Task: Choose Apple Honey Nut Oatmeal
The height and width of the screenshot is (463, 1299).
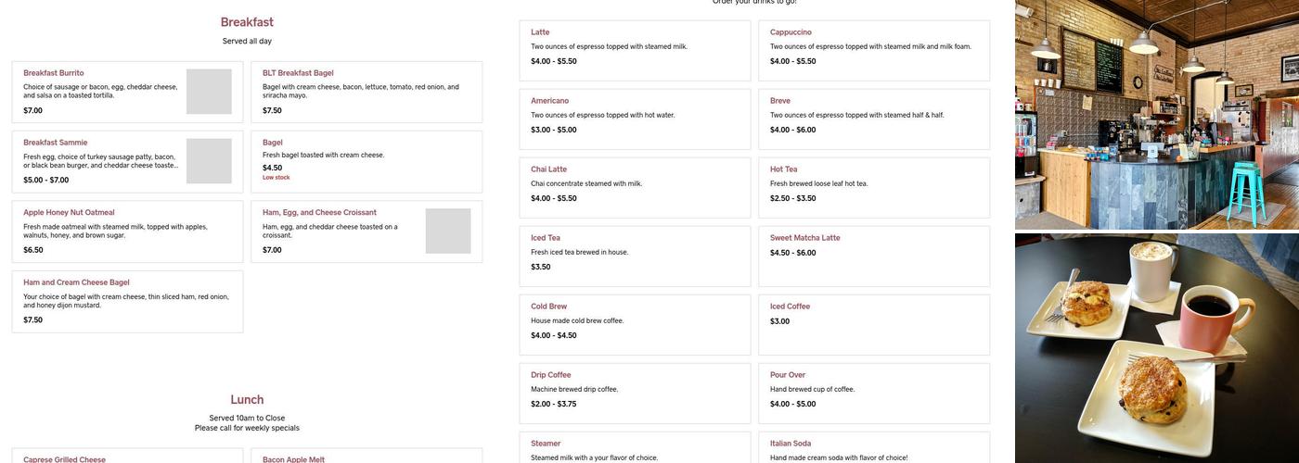Action: tap(127, 231)
